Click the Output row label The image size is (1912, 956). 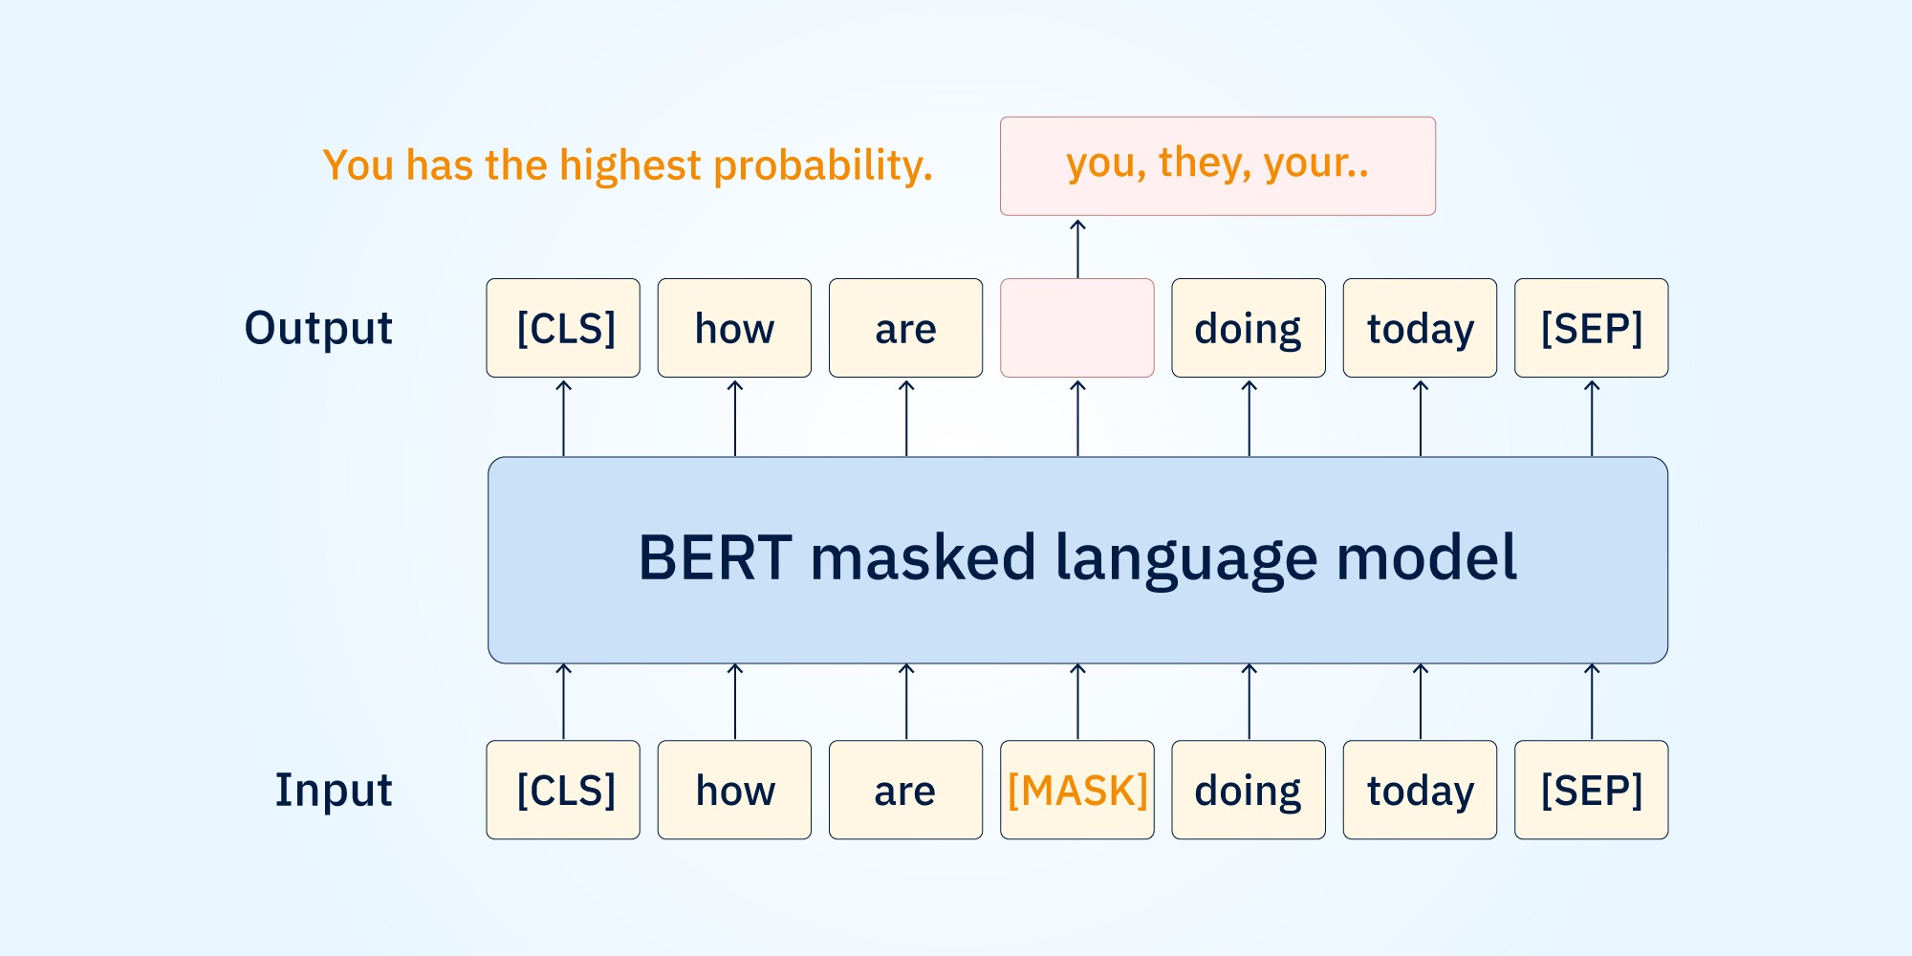(318, 328)
